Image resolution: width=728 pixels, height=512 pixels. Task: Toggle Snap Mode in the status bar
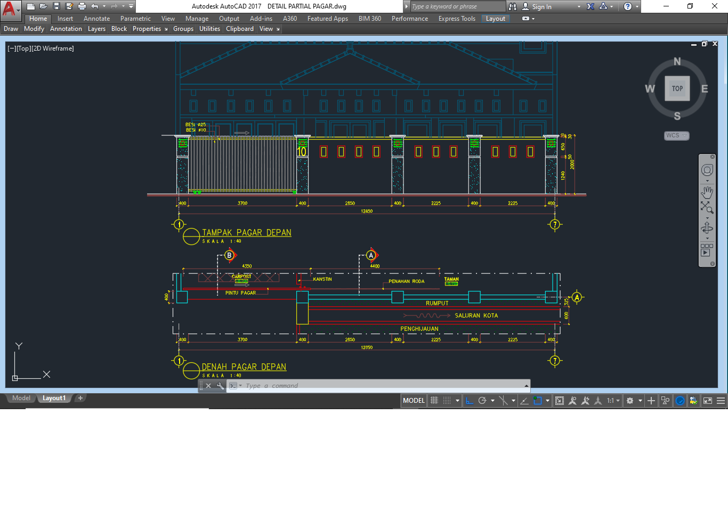pyautogui.click(x=434, y=400)
